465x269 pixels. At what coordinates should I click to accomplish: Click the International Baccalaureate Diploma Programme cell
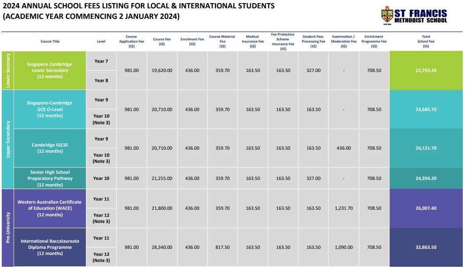point(50,247)
